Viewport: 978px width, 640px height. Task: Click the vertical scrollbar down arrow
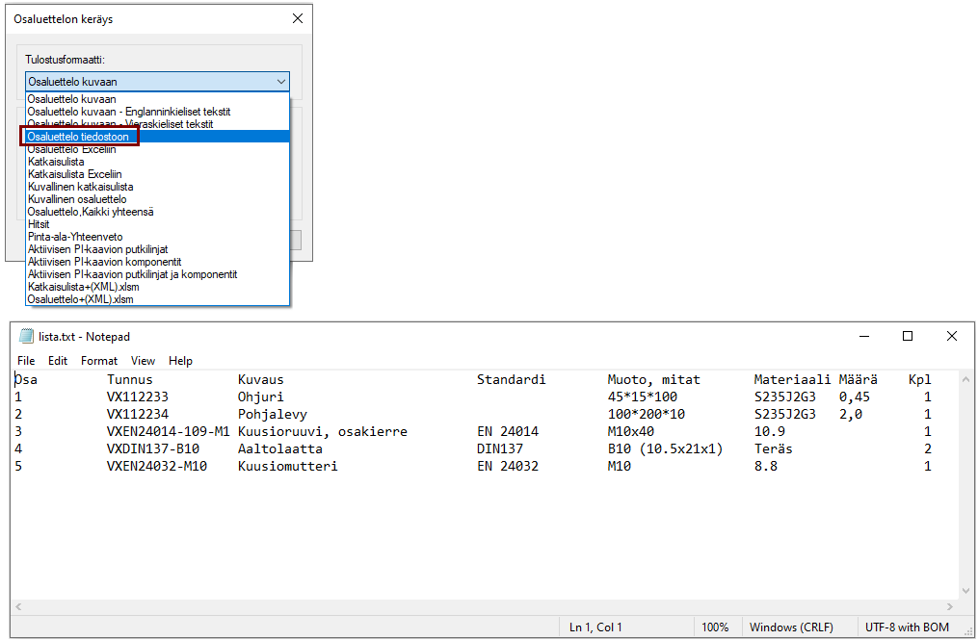[967, 591]
